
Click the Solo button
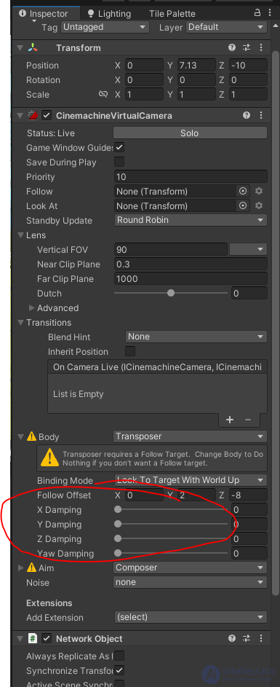[190, 133]
